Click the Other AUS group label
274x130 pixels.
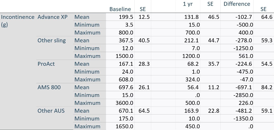click(x=51, y=111)
